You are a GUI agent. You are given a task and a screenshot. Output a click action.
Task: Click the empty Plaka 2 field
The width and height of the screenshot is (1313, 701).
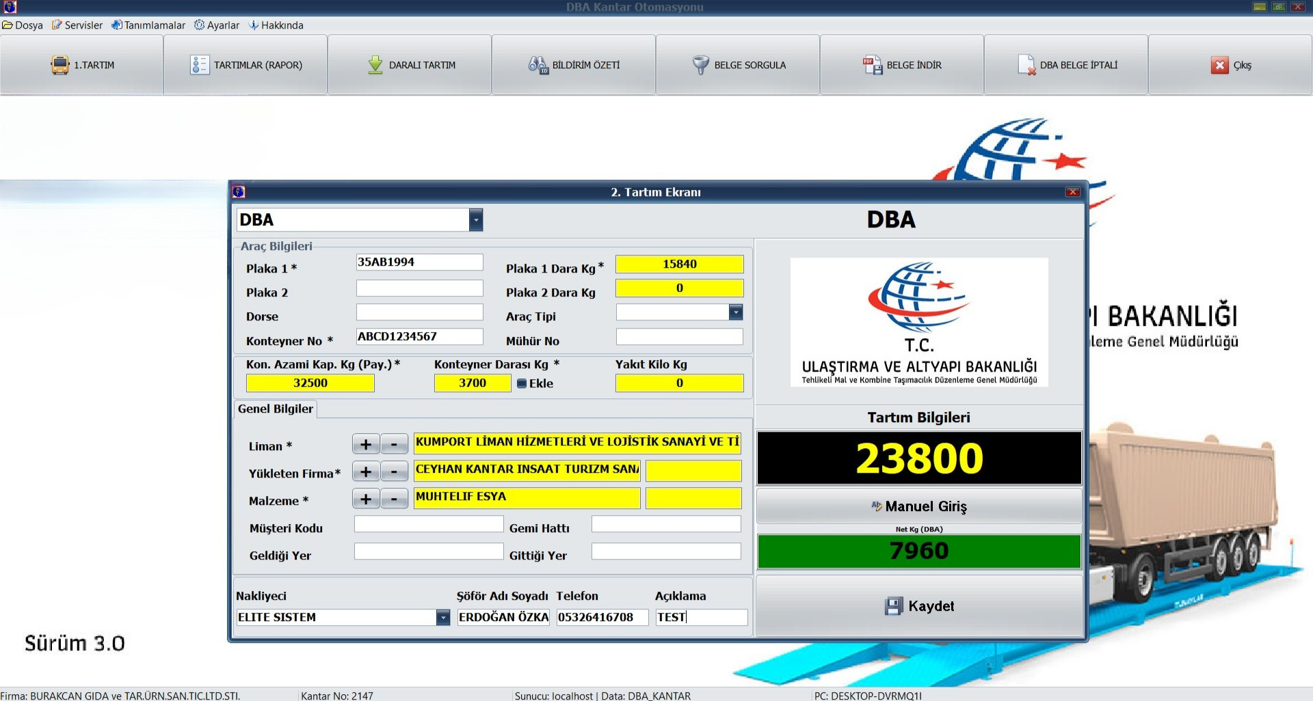419,288
